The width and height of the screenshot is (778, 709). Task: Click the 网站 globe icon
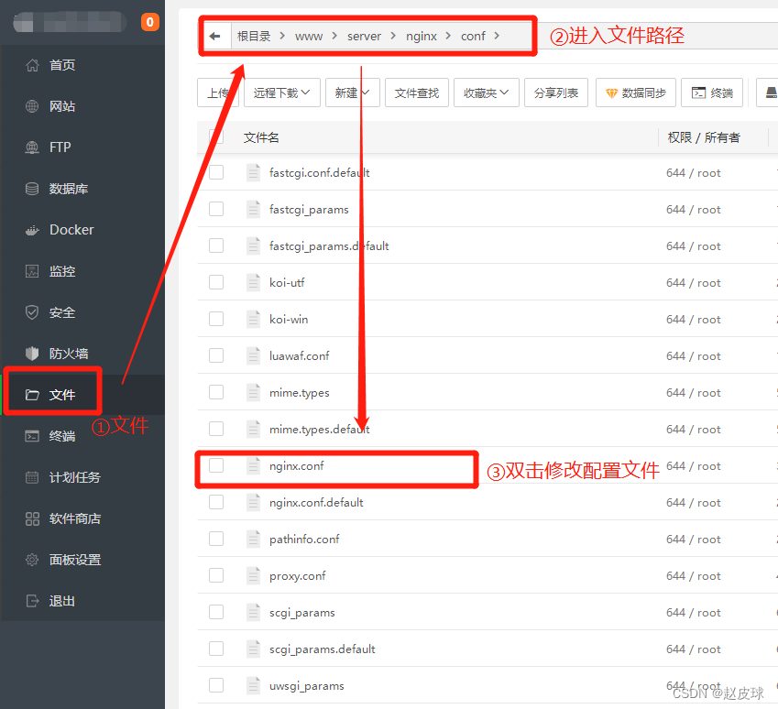32,106
